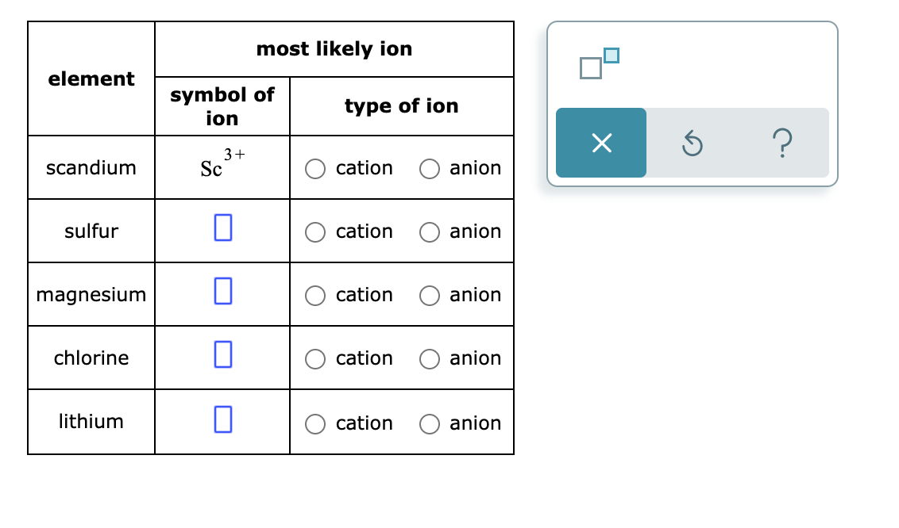Click the lithium ion symbol input box

click(223, 419)
